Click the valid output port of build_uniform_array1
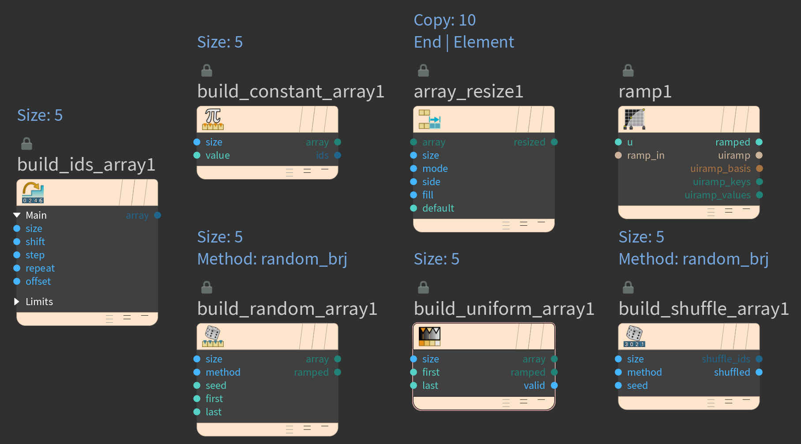The height and width of the screenshot is (444, 801). pos(554,385)
